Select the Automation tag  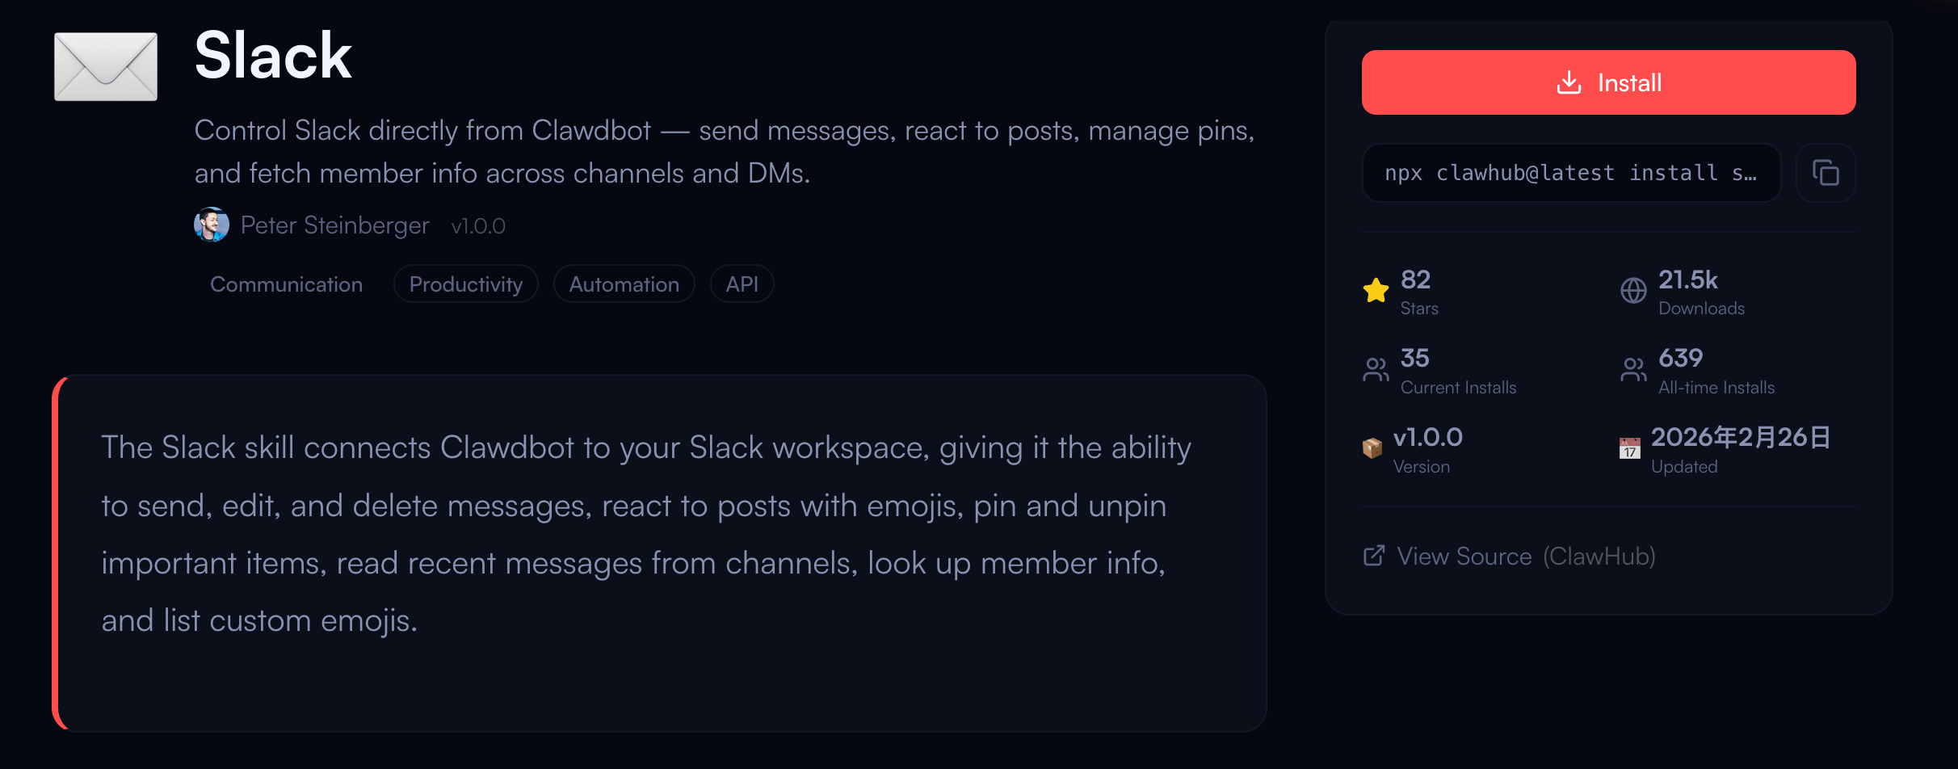point(624,284)
